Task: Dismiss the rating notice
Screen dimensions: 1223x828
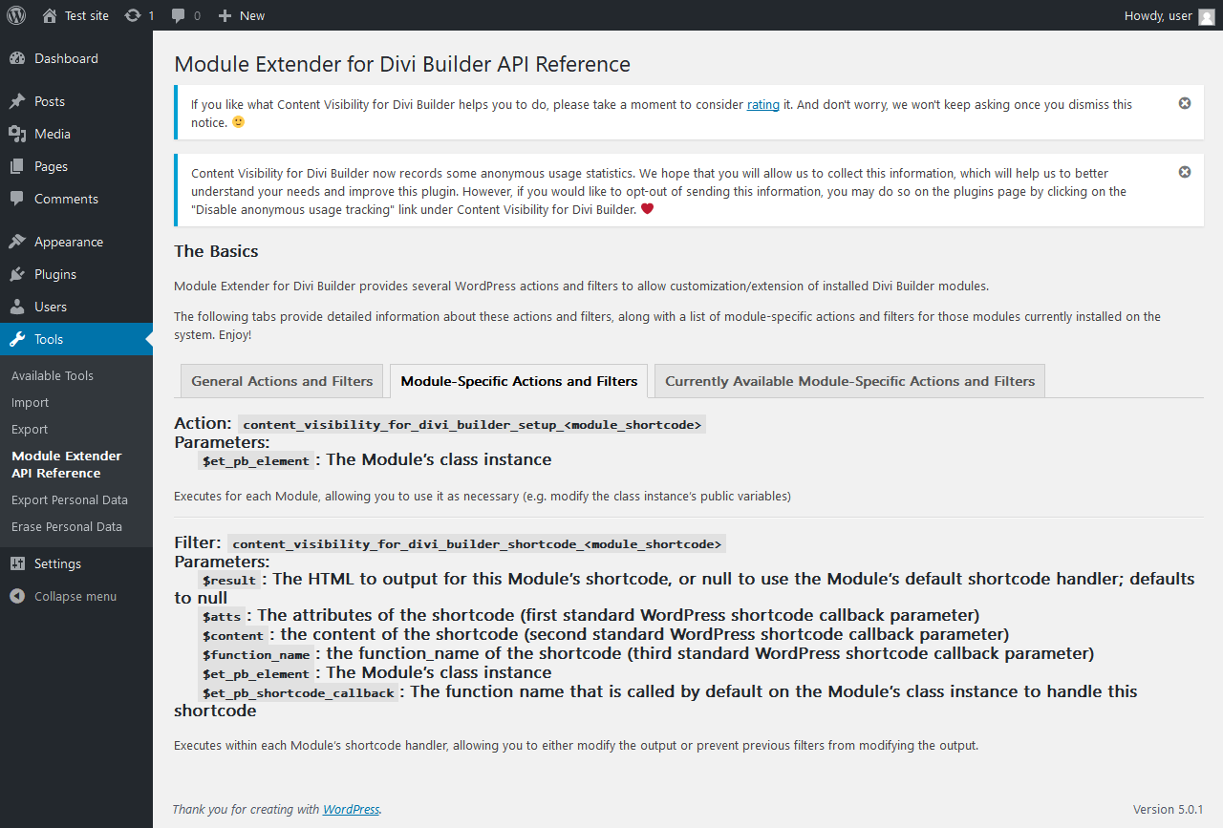Action: pos(1185,103)
